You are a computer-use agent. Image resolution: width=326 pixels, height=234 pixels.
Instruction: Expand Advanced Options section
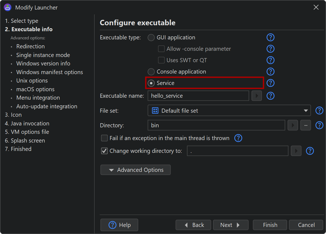point(136,170)
